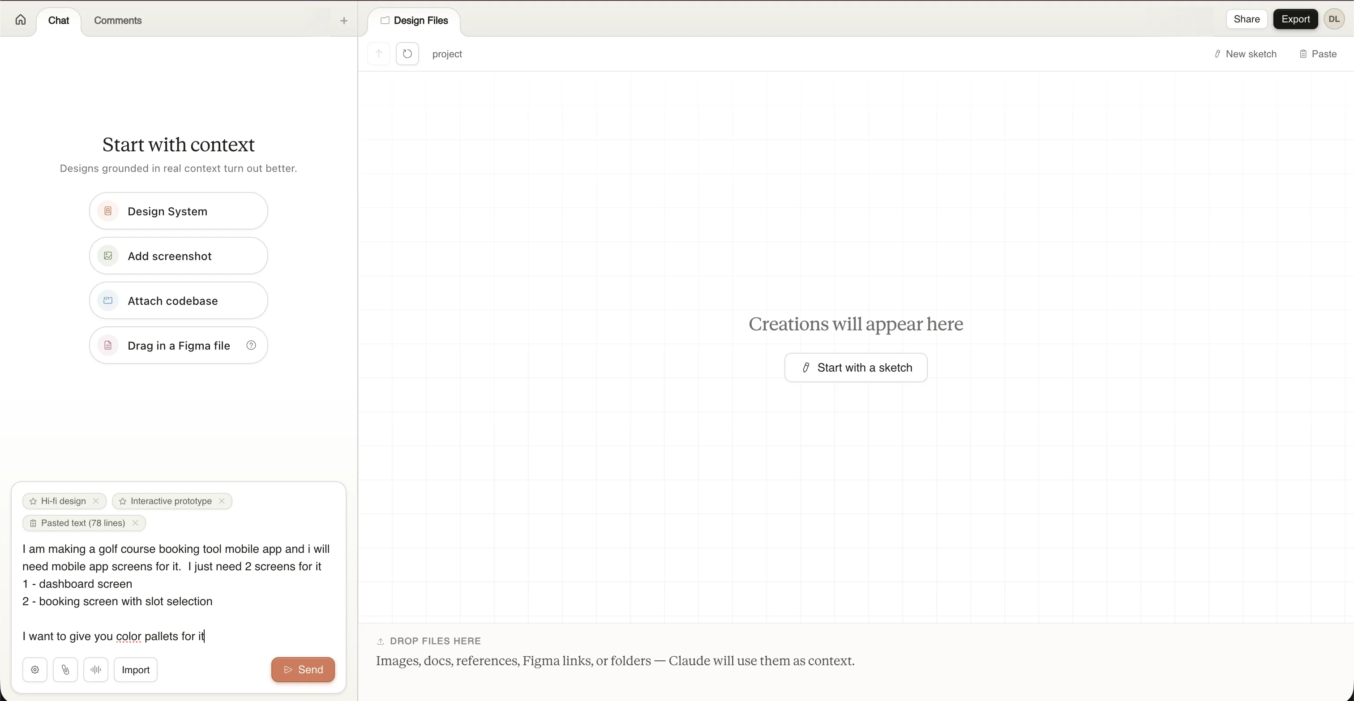1354x701 pixels.
Task: Click the paperclip attach icon
Action: point(65,670)
